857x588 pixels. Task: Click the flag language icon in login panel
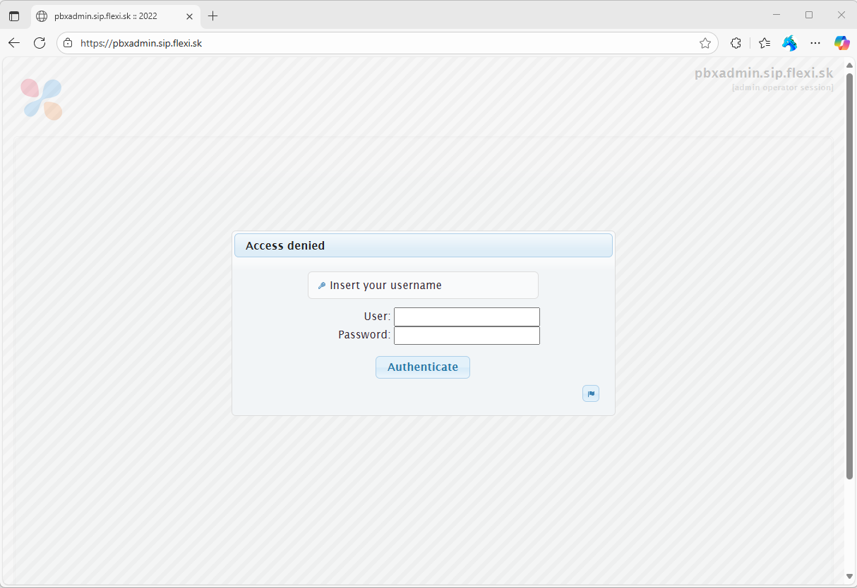click(591, 393)
